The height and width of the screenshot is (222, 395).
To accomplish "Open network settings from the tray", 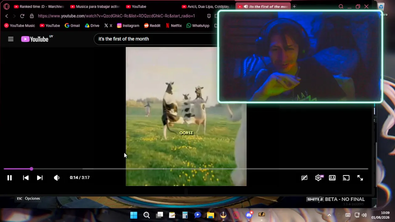I will click(x=357, y=215).
